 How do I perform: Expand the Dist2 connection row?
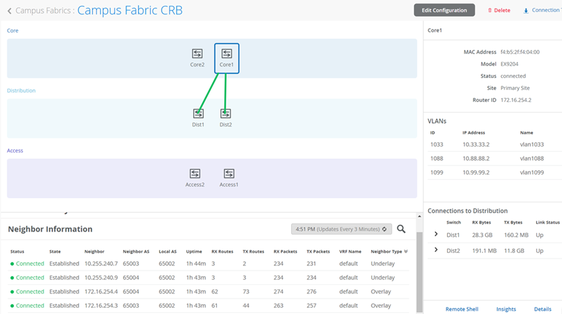(x=436, y=250)
